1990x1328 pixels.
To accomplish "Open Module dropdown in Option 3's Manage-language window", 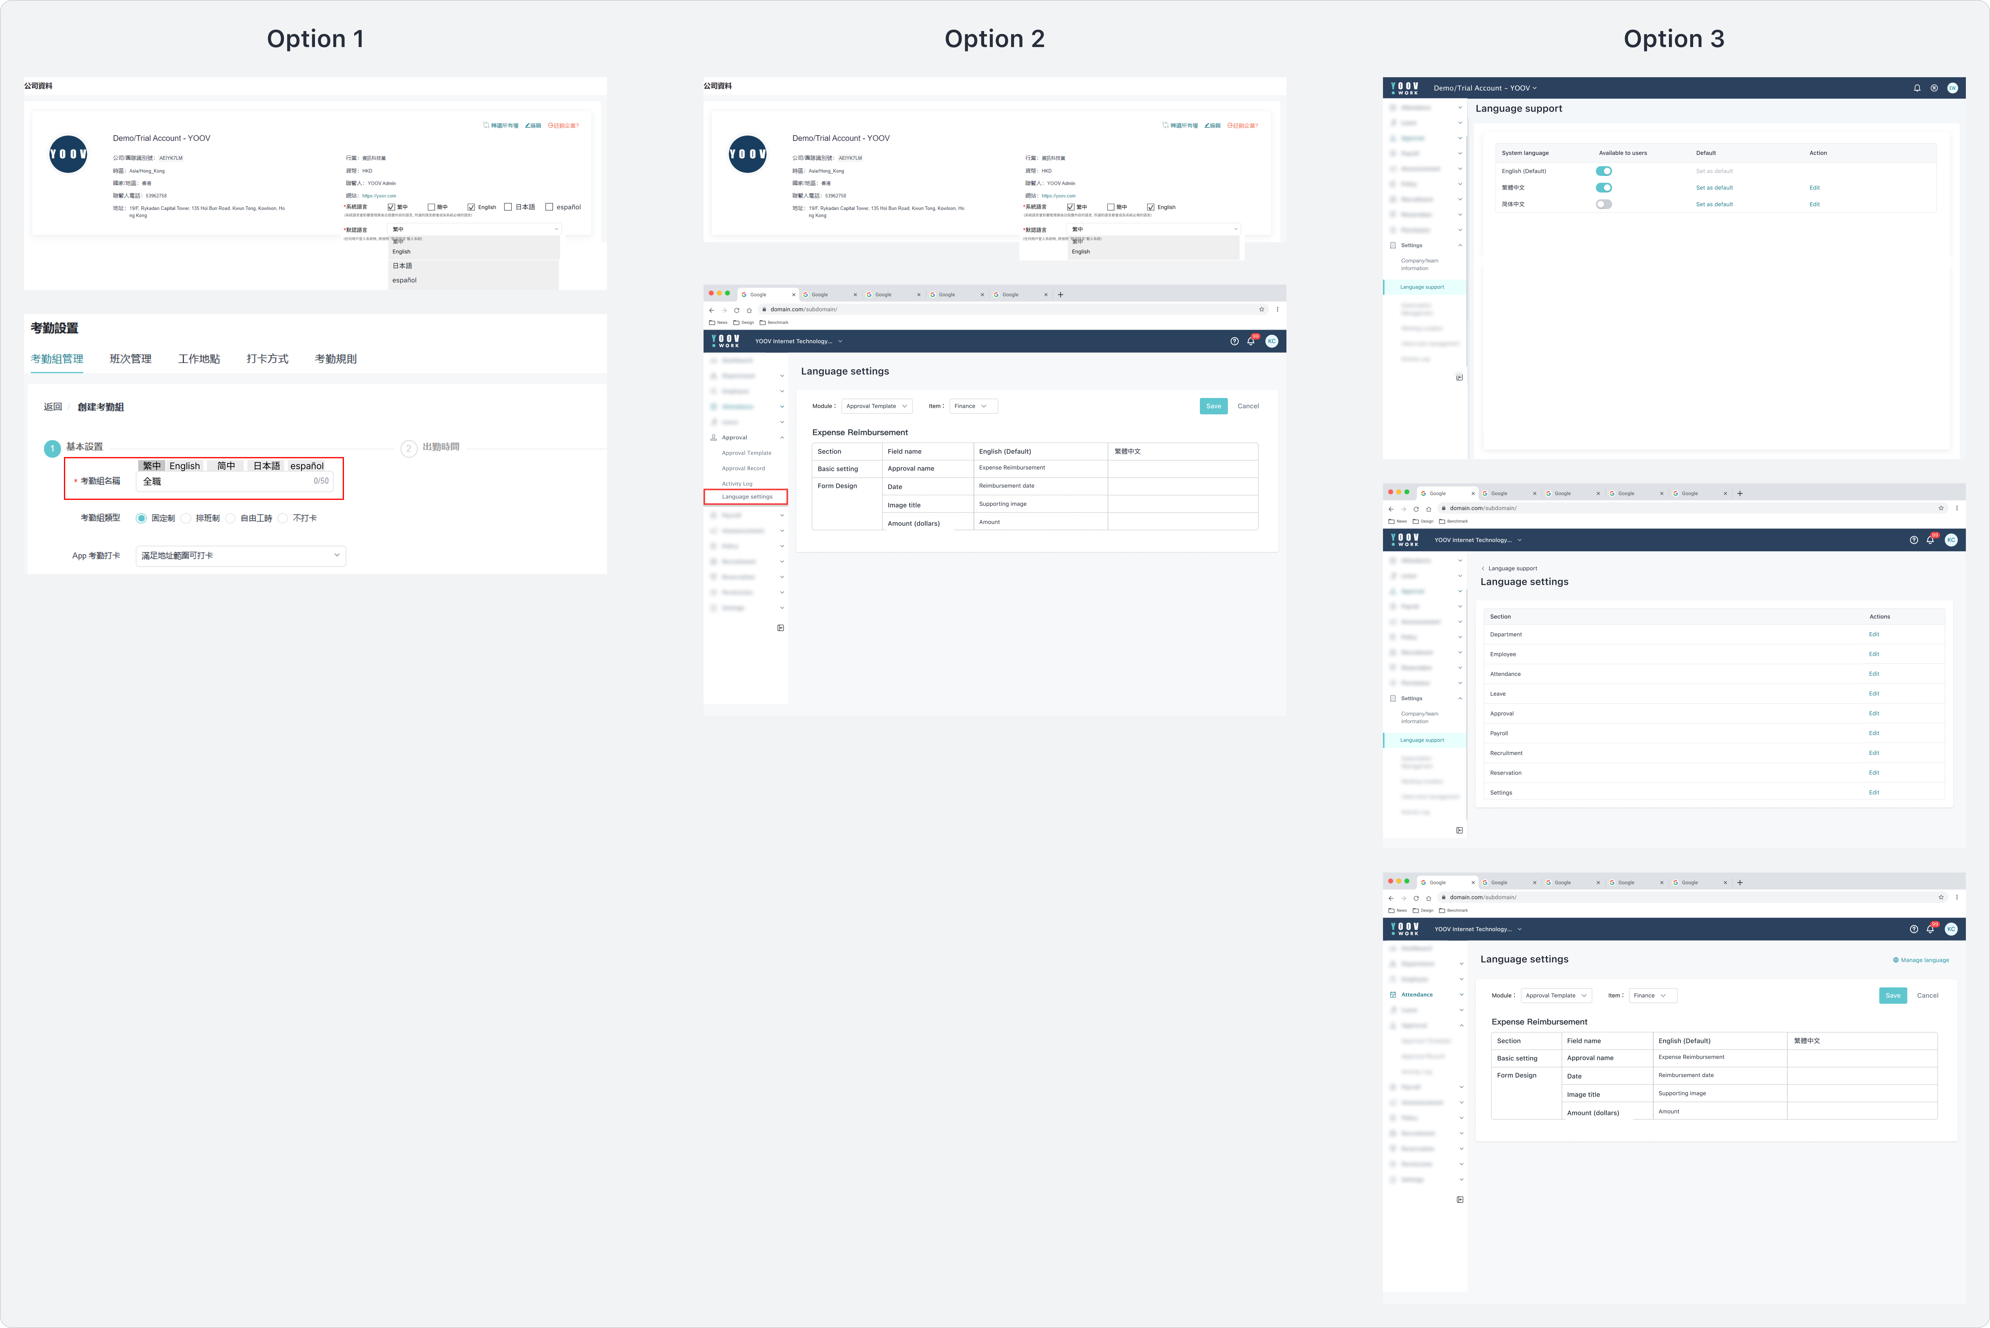I will (1556, 996).
